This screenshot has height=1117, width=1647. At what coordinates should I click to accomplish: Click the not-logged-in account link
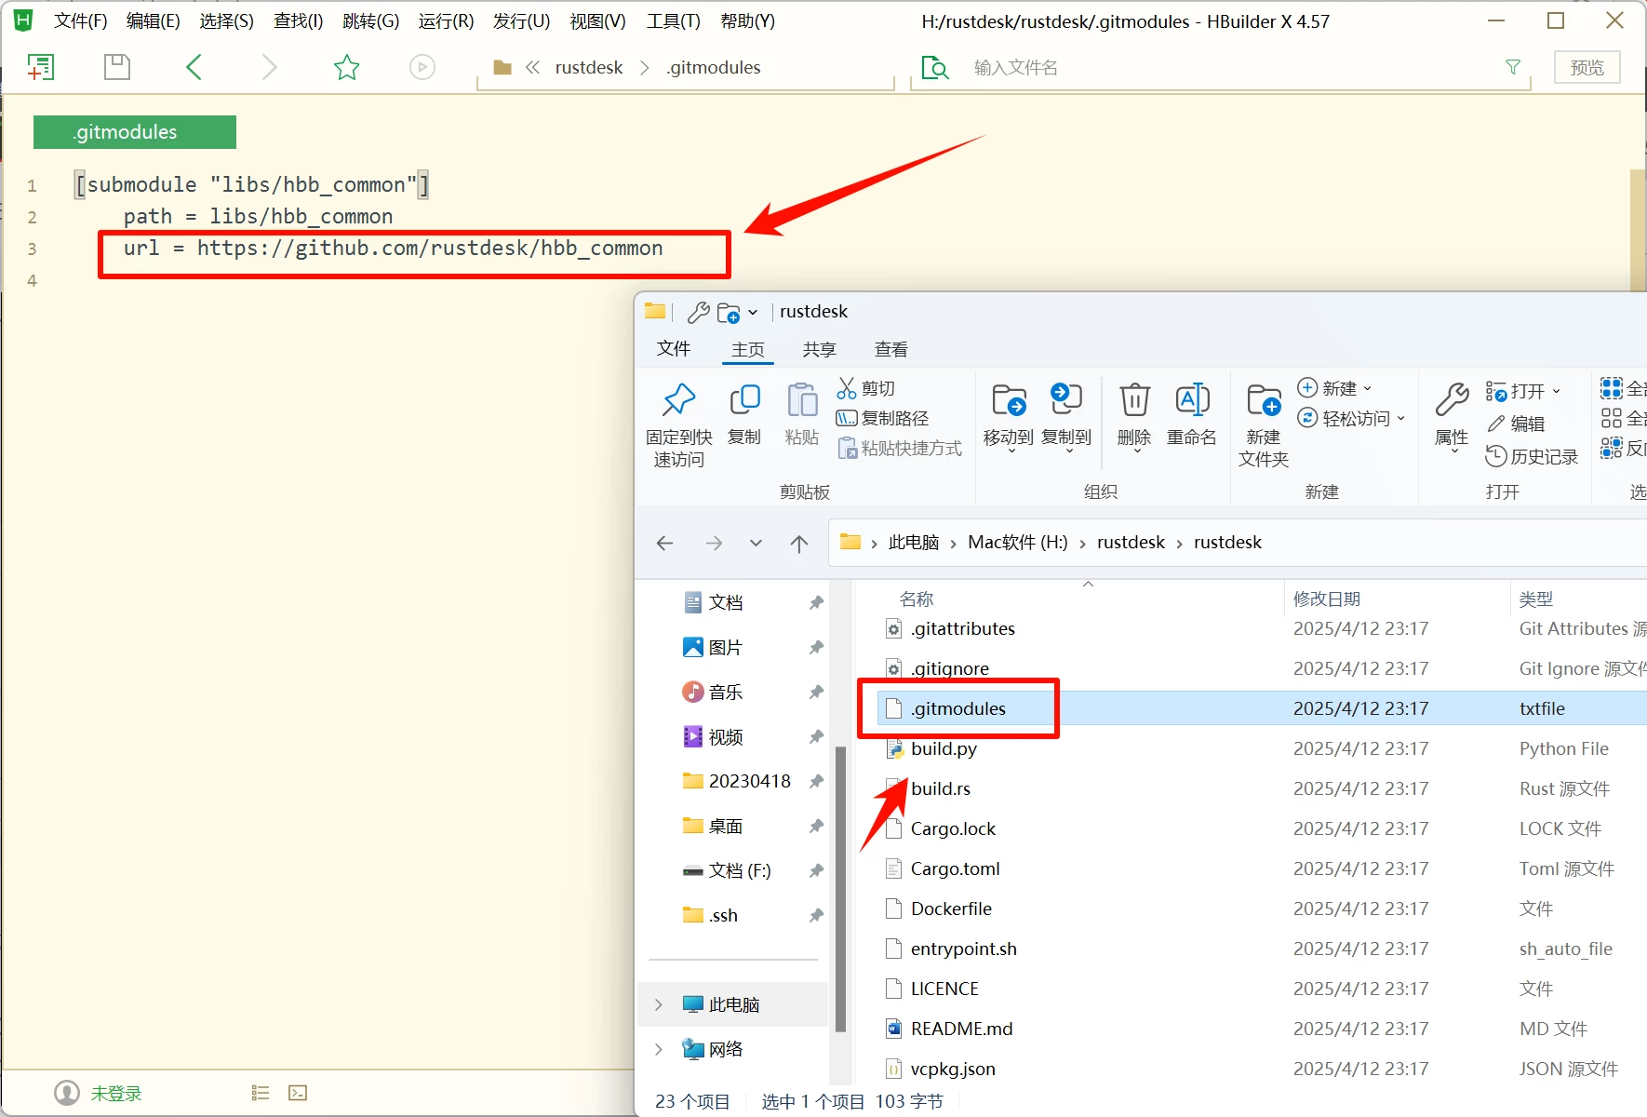115,1093
